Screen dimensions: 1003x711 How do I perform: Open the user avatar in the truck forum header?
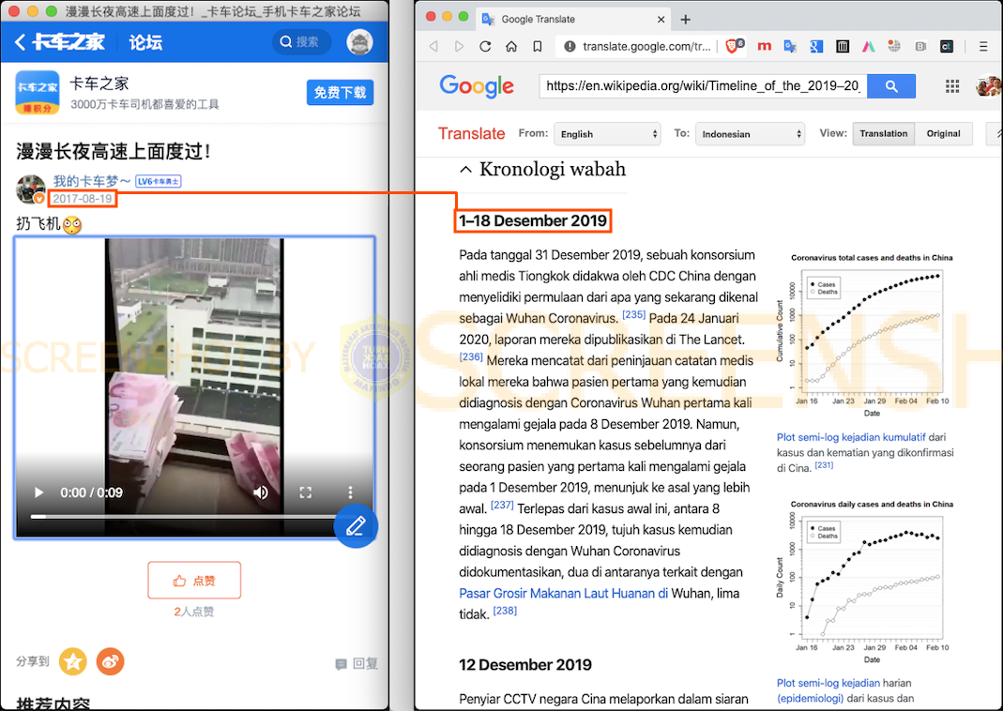(359, 42)
